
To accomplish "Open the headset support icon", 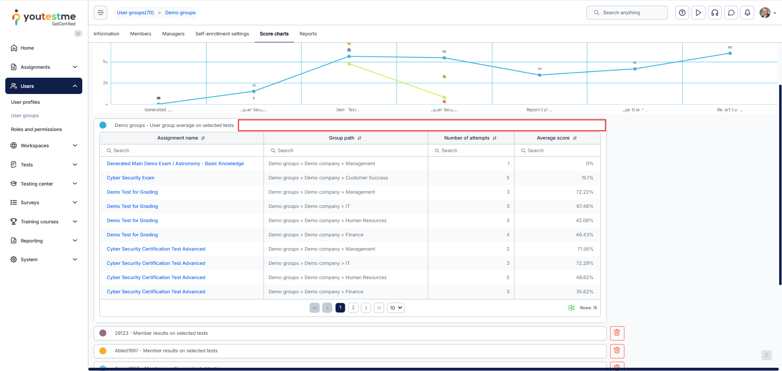I will tap(715, 13).
